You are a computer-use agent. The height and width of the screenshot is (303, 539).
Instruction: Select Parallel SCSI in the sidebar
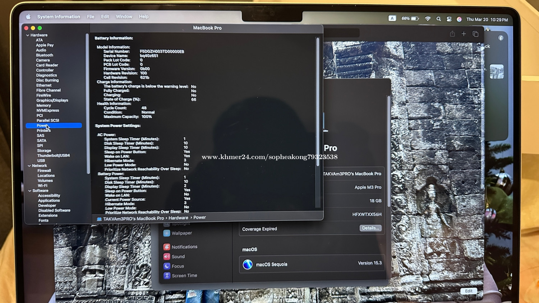coord(48,121)
